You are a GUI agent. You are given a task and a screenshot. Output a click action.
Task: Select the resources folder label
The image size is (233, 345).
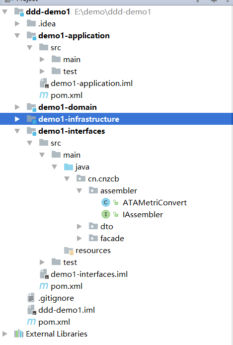[93, 251]
